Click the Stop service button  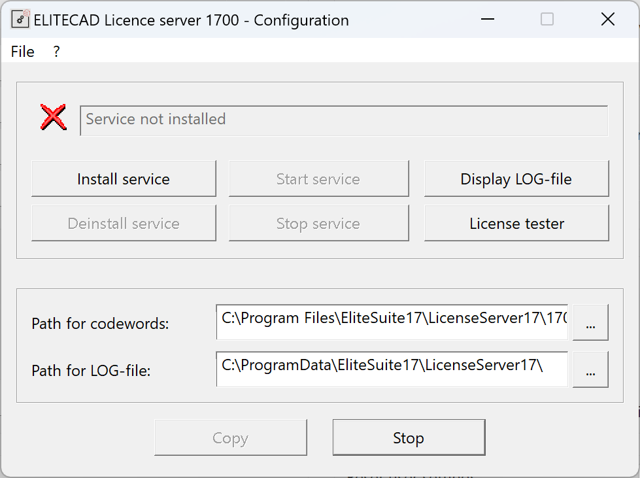point(319,223)
